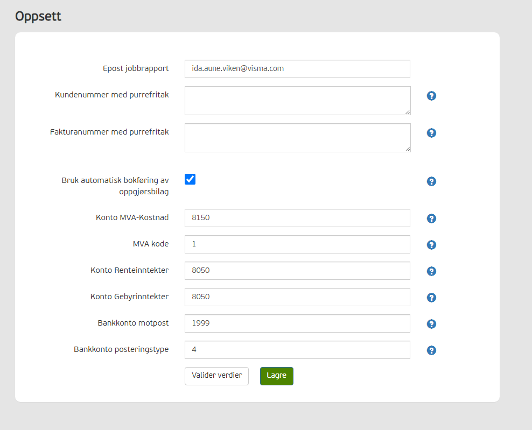Show help for Bankkonto motpost
Screen dimensions: 532x430
click(x=431, y=324)
